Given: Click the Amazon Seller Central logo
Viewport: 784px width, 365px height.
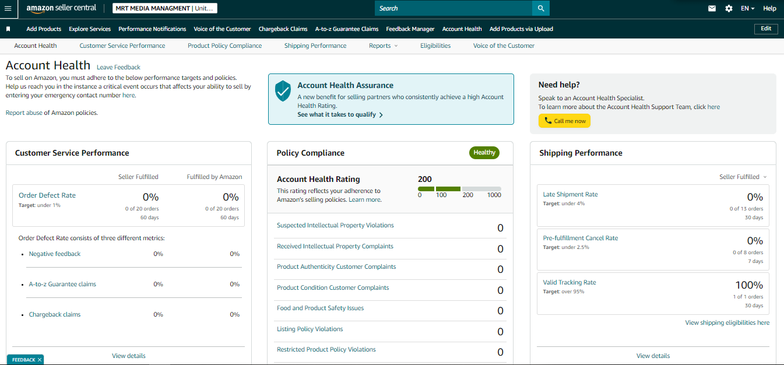Looking at the screenshot, I should (x=61, y=8).
